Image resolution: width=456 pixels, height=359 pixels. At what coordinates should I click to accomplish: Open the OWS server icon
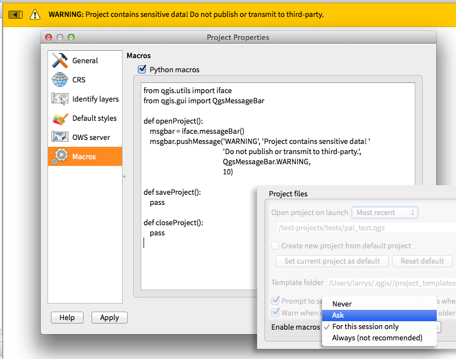(x=60, y=137)
